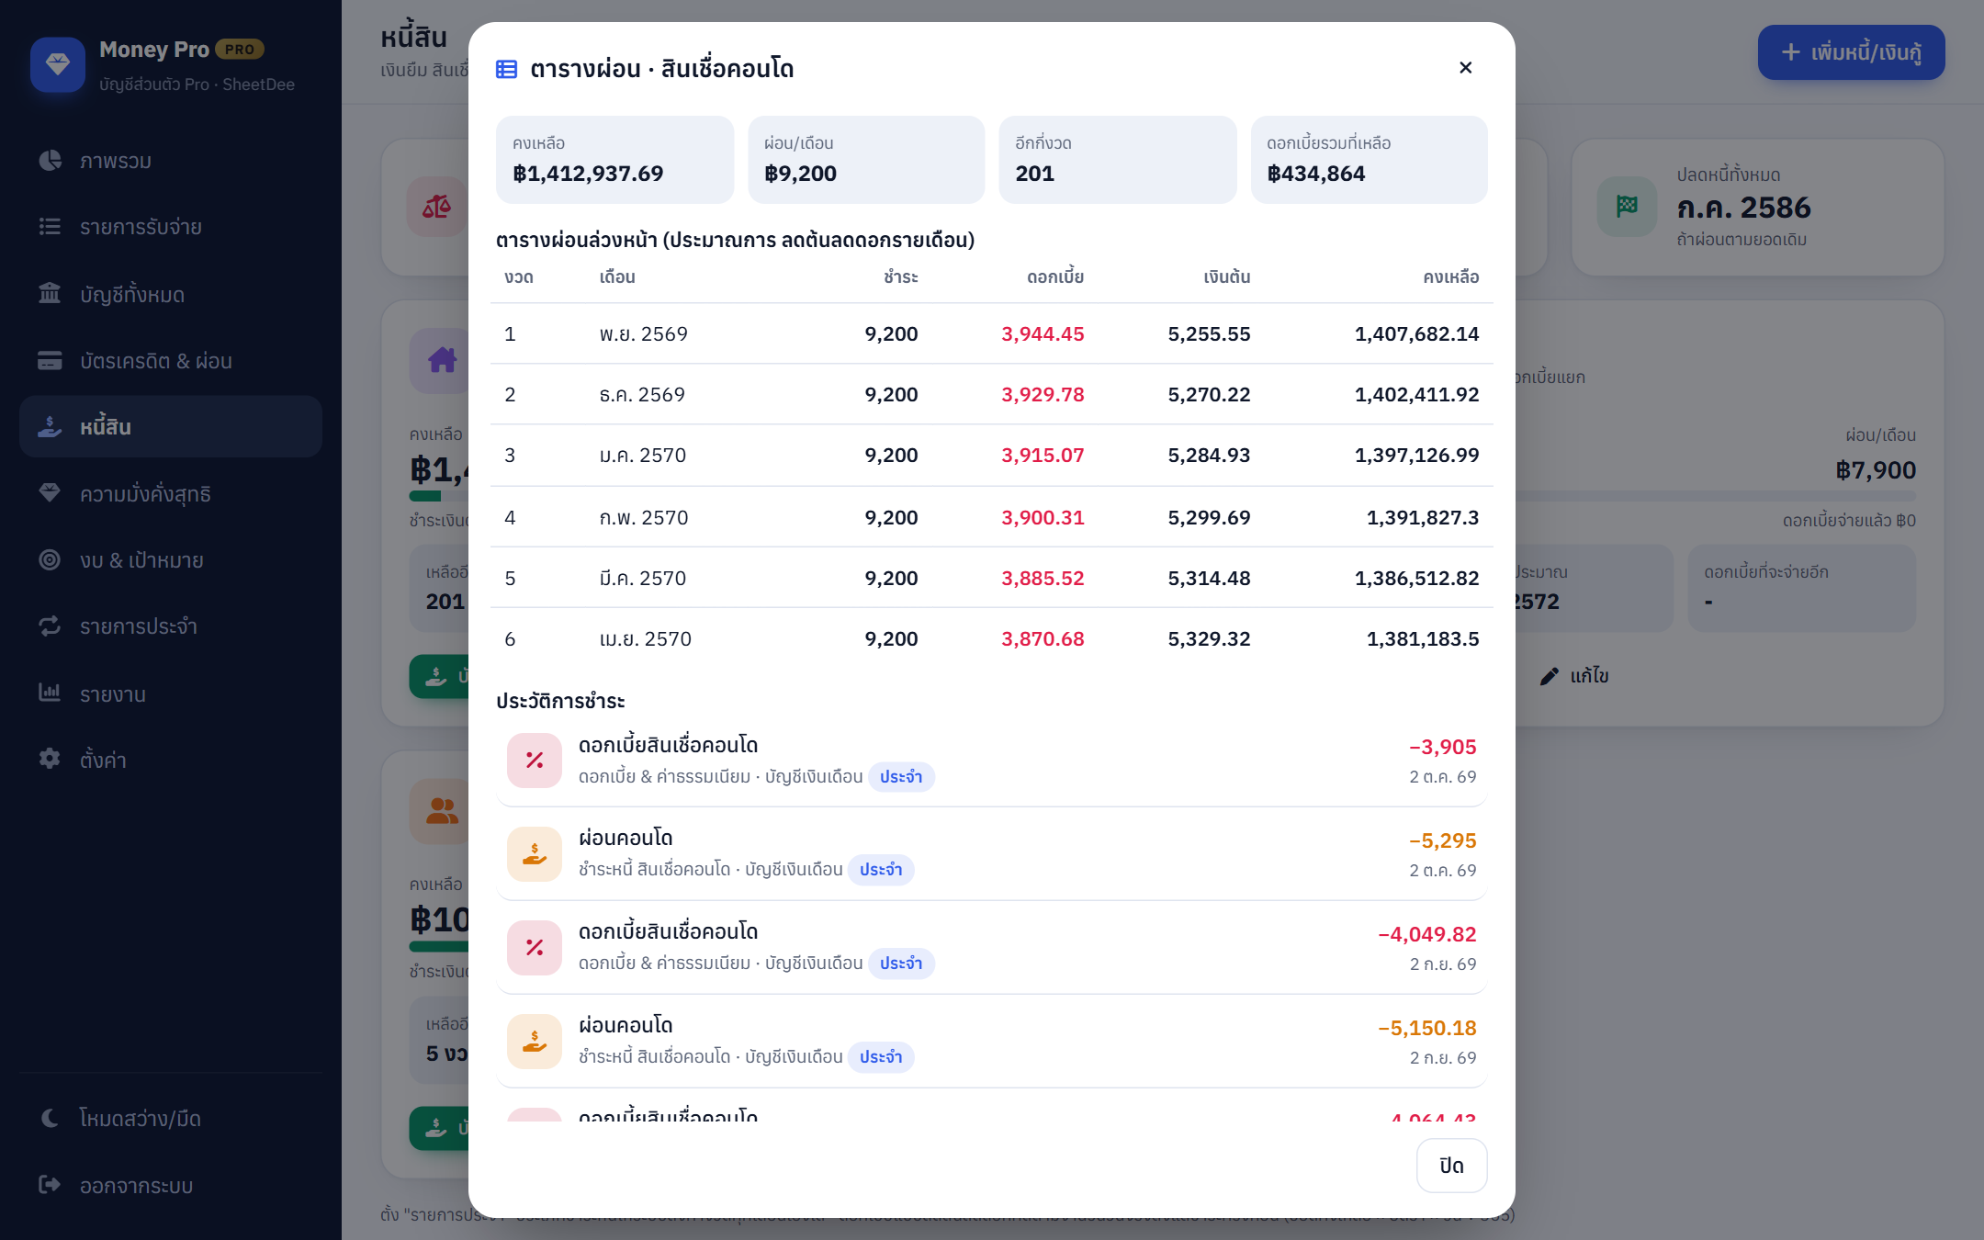Image resolution: width=1984 pixels, height=1240 pixels.
Task: Click the month cell มี.ค. 2570
Action: [x=643, y=578]
